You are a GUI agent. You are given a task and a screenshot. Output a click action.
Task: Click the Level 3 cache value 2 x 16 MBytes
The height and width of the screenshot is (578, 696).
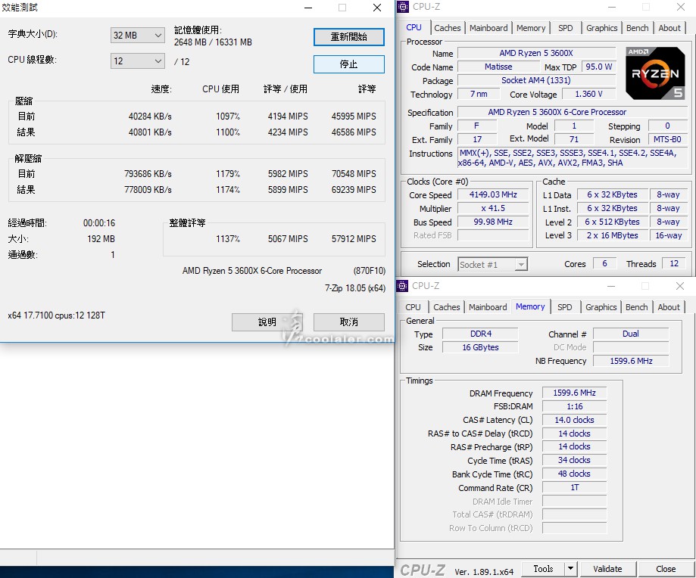(612, 235)
